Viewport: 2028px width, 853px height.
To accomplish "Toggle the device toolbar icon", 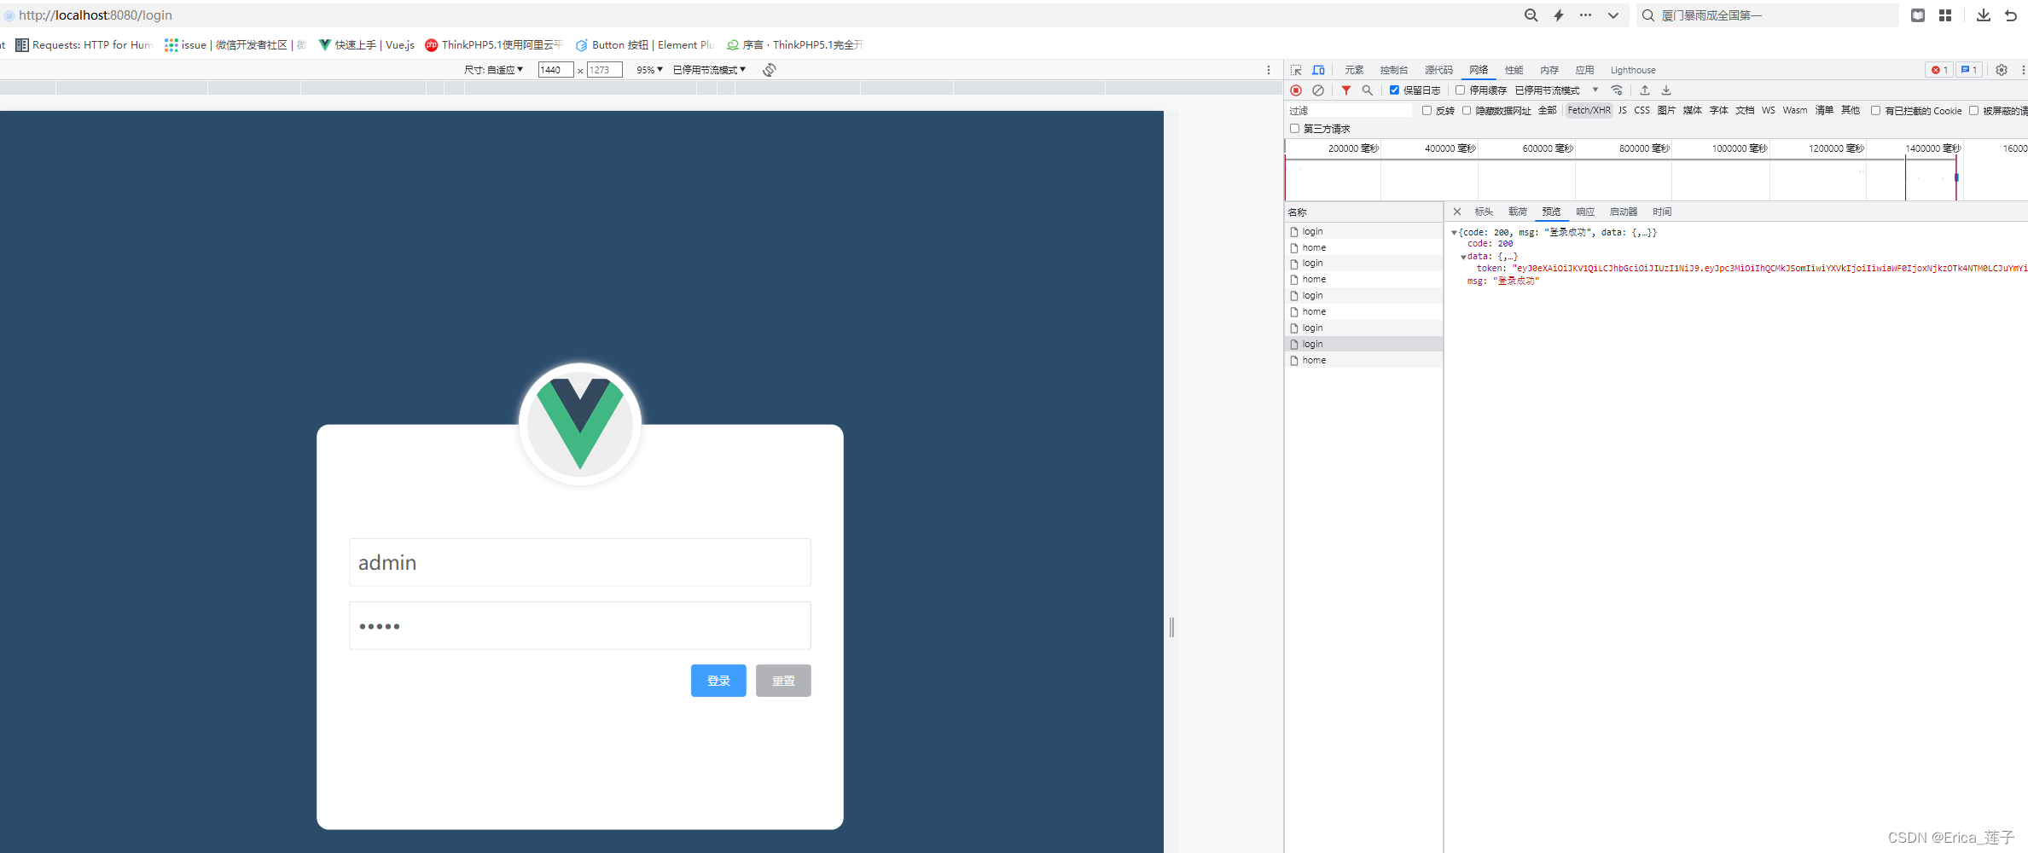I will click(1318, 70).
